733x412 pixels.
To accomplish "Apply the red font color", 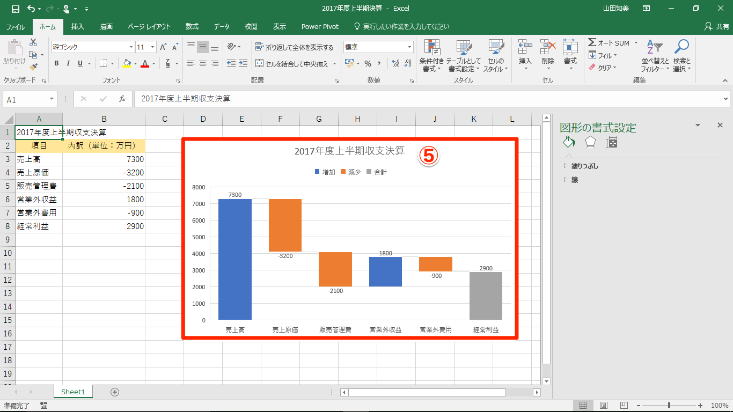I will pos(144,63).
